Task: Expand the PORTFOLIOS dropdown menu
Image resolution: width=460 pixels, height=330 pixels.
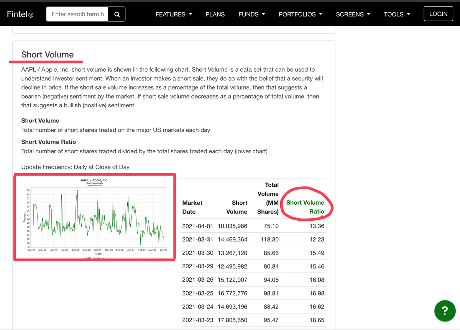Action: click(301, 14)
